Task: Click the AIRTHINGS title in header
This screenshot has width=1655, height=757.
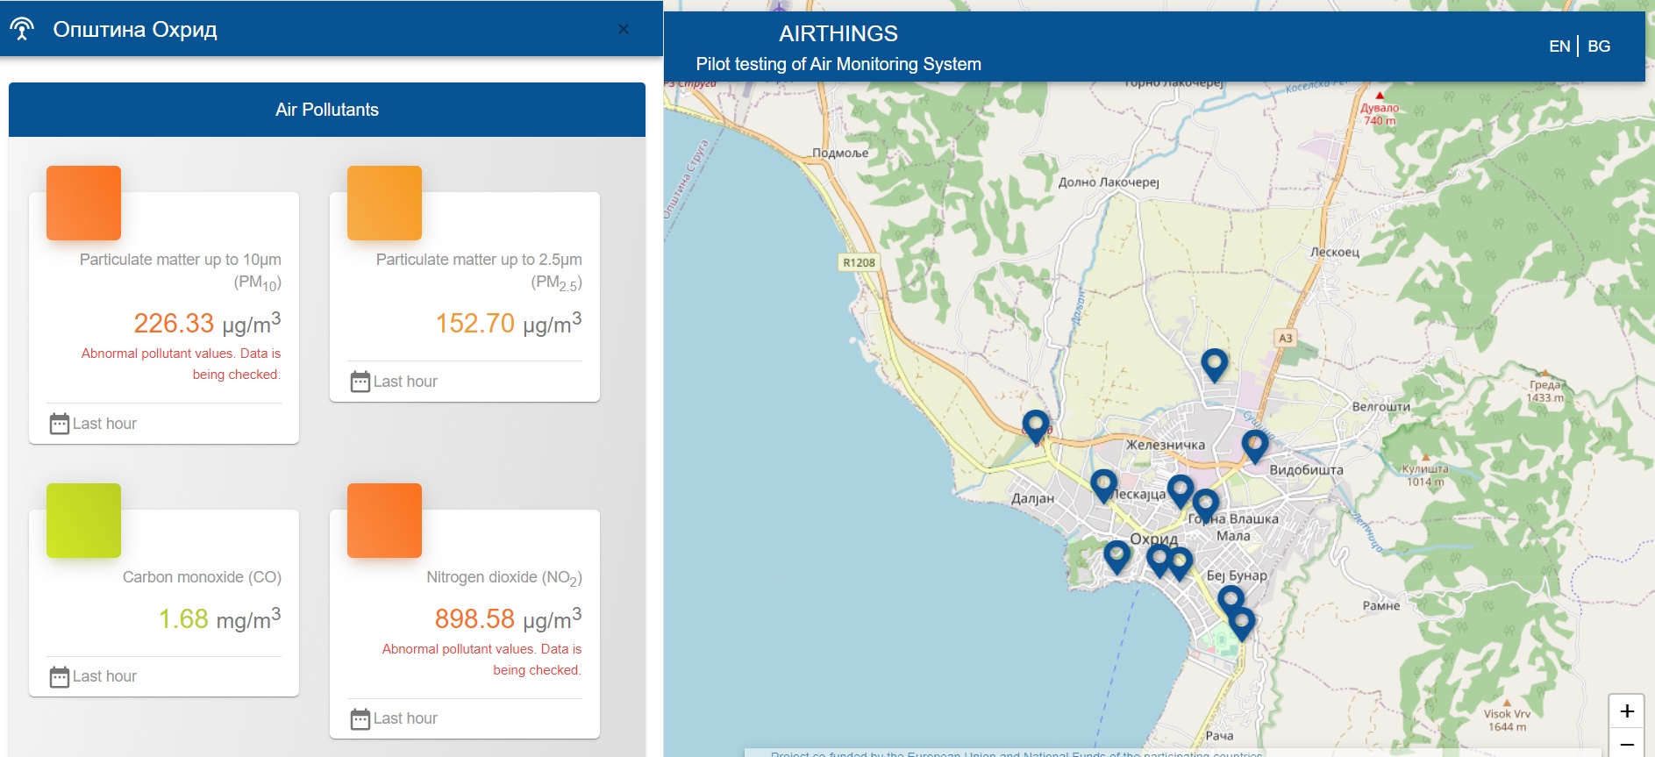Action: [x=838, y=33]
